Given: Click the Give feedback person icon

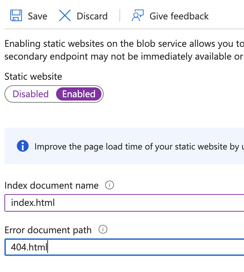Looking at the screenshot, I should pyautogui.click(x=138, y=15).
